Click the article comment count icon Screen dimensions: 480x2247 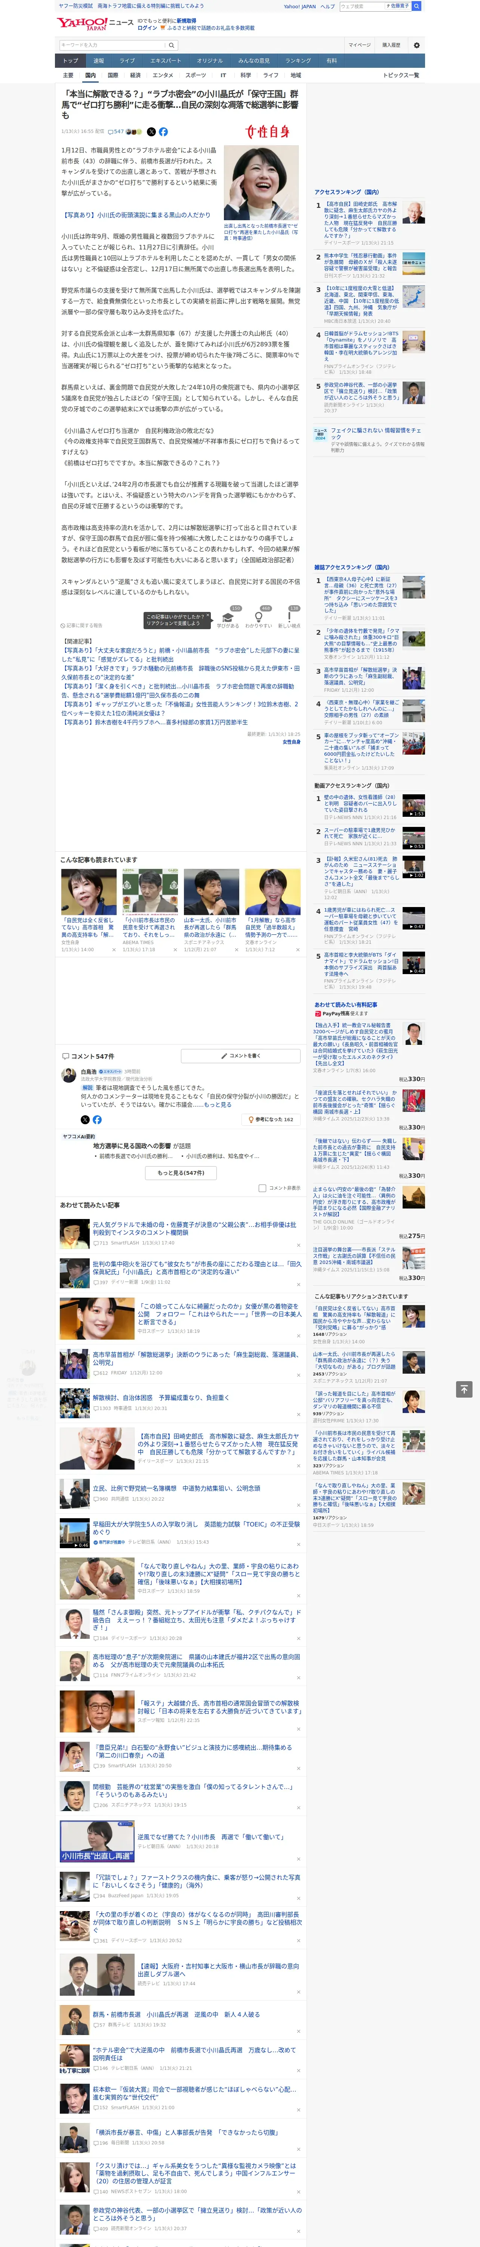[110, 132]
